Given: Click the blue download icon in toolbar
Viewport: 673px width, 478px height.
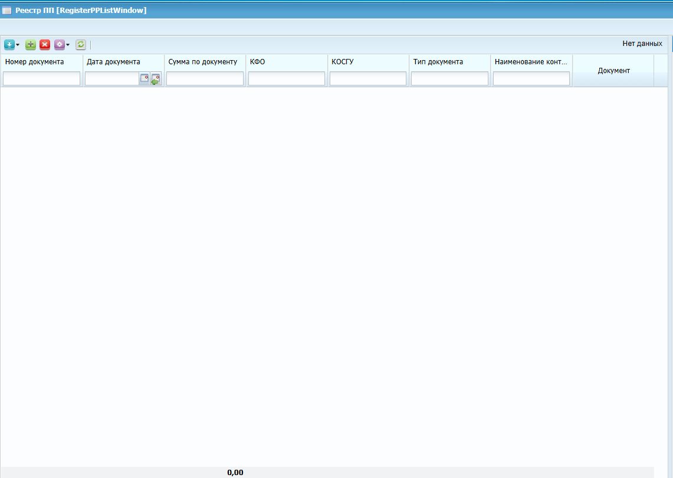Looking at the screenshot, I should click(9, 45).
